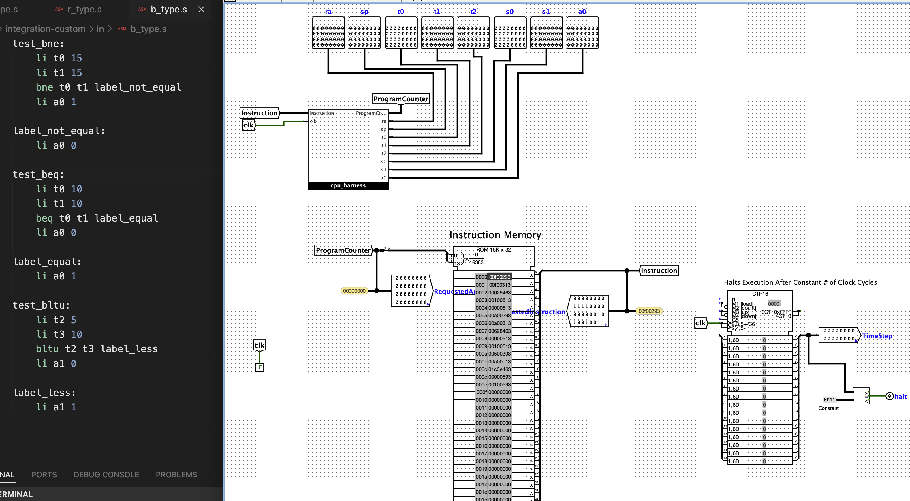The width and height of the screenshot is (910, 501).
Task: Expand the 'in' folder breadcrumb
Action: point(100,29)
